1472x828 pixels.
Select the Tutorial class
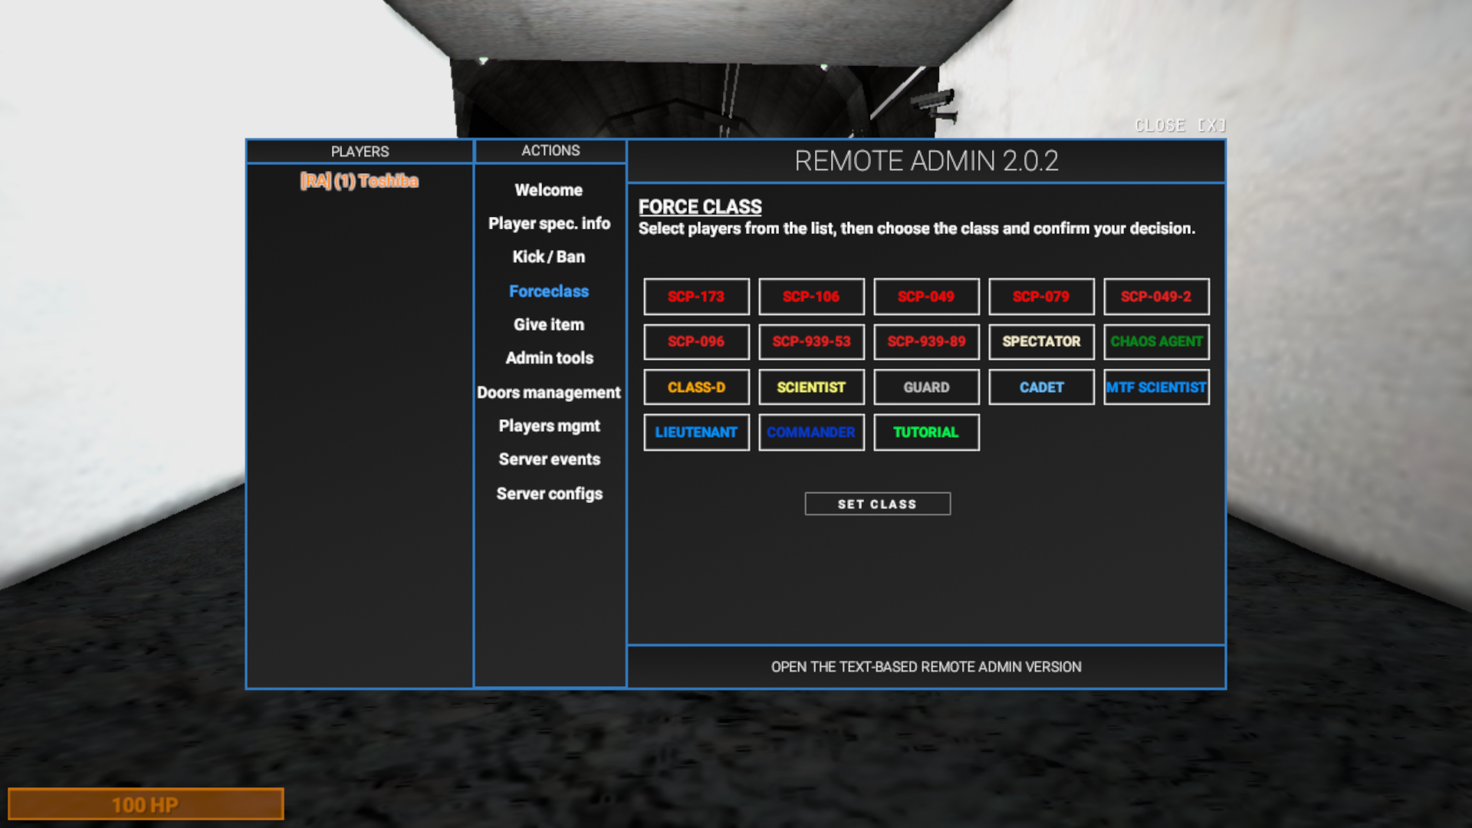[x=926, y=432]
